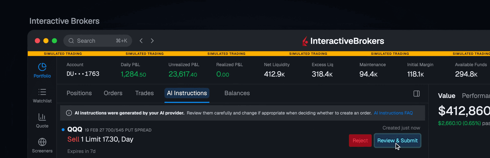Click the info circle icon in banner
The width and height of the screenshot is (490, 158).
pyautogui.click(x=69, y=113)
